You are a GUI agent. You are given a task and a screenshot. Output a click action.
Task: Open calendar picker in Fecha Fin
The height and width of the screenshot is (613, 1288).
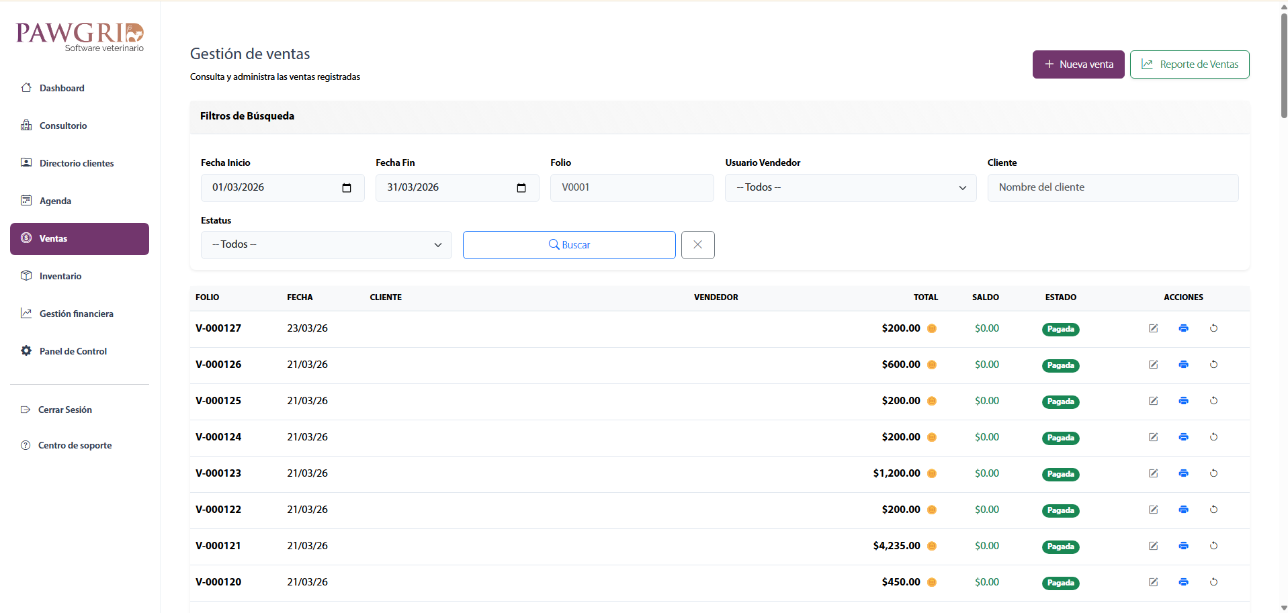point(521,188)
